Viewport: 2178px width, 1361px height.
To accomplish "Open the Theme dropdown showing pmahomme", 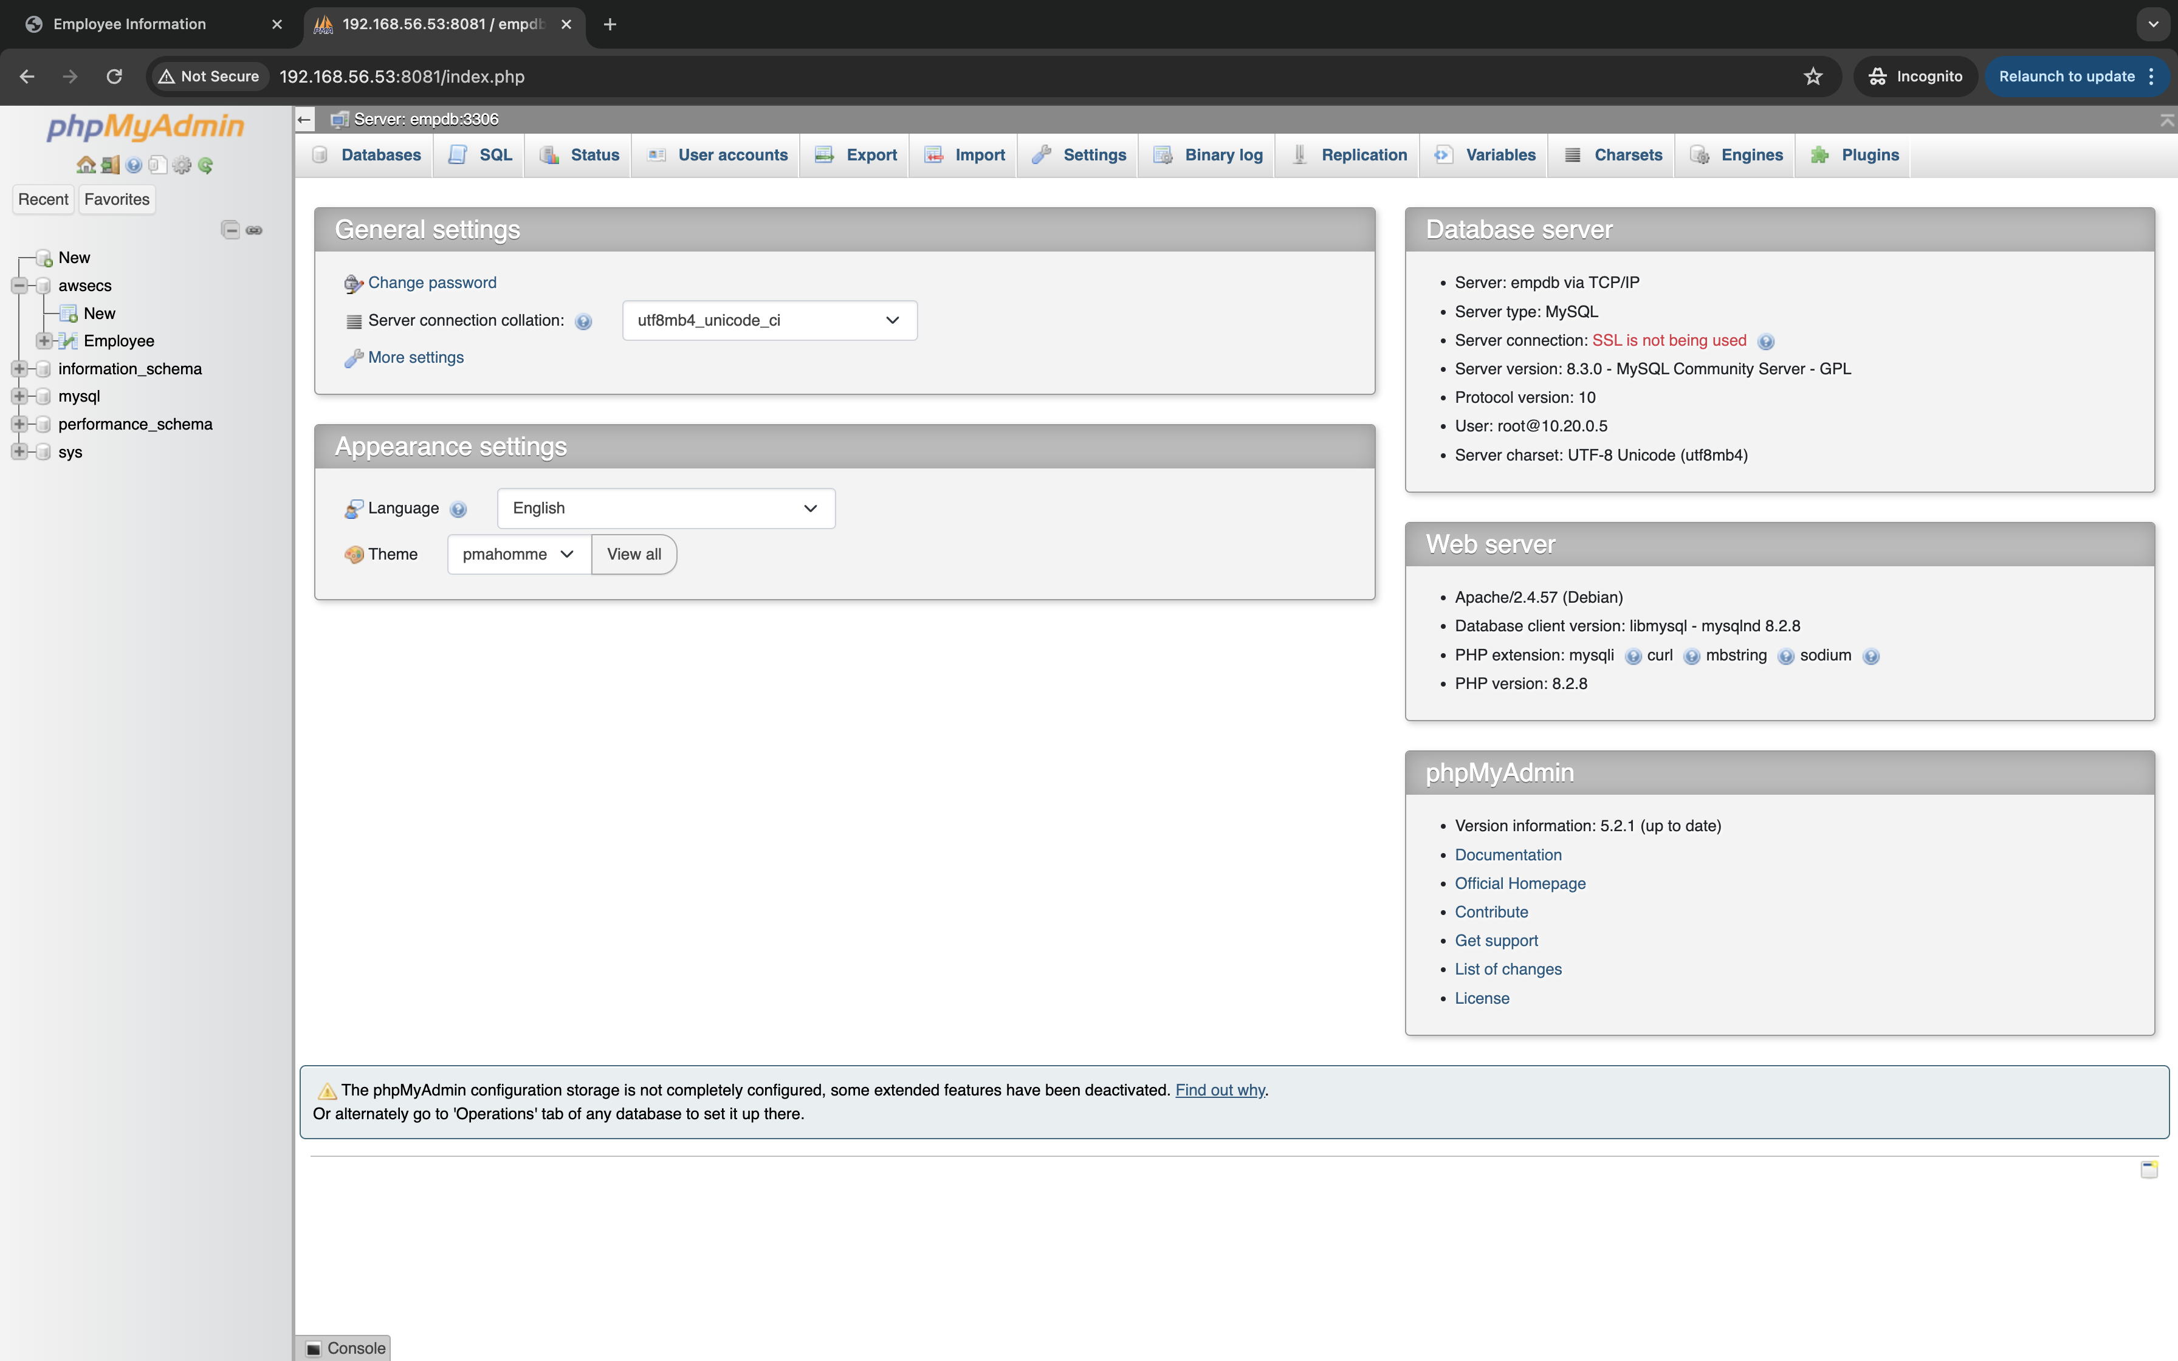I will pyautogui.click(x=518, y=554).
